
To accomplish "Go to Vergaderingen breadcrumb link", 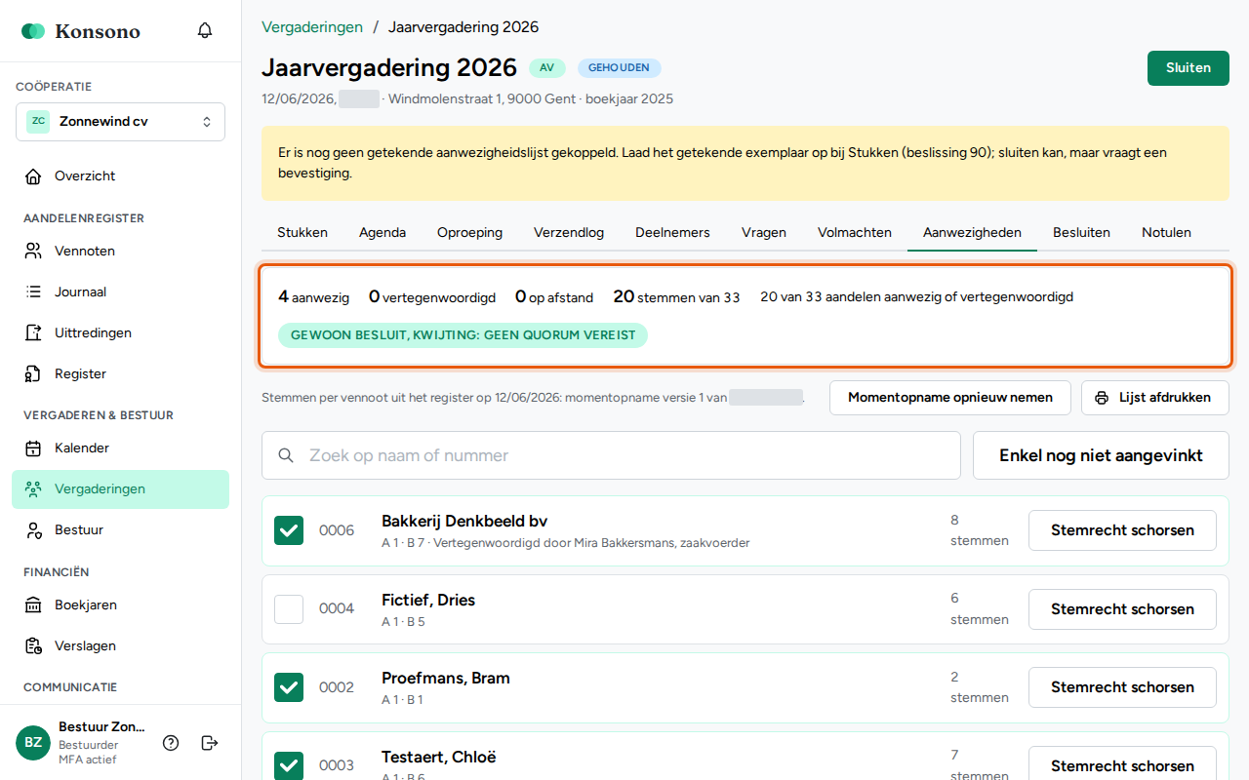I will [x=312, y=27].
